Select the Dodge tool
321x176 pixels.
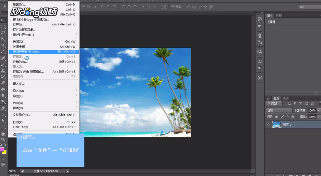tap(3, 101)
